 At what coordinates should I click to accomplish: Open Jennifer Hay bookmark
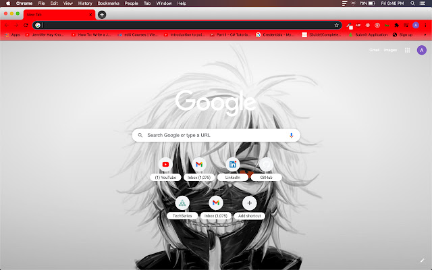pyautogui.click(x=45, y=34)
